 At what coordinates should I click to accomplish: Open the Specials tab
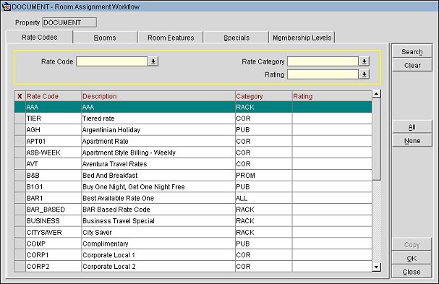point(236,38)
